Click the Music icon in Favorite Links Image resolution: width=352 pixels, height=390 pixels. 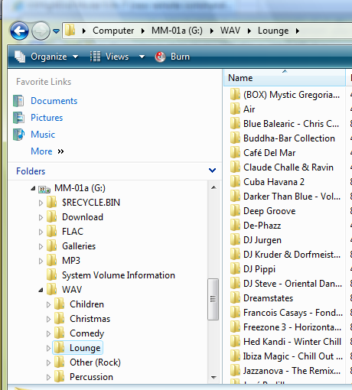click(18, 135)
